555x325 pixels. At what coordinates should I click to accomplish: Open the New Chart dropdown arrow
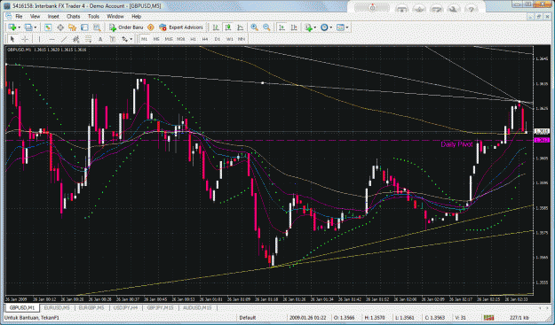(19, 27)
